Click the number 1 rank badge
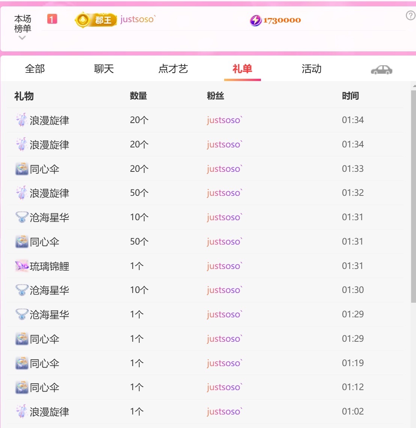This screenshot has width=416, height=428. pyautogui.click(x=52, y=19)
